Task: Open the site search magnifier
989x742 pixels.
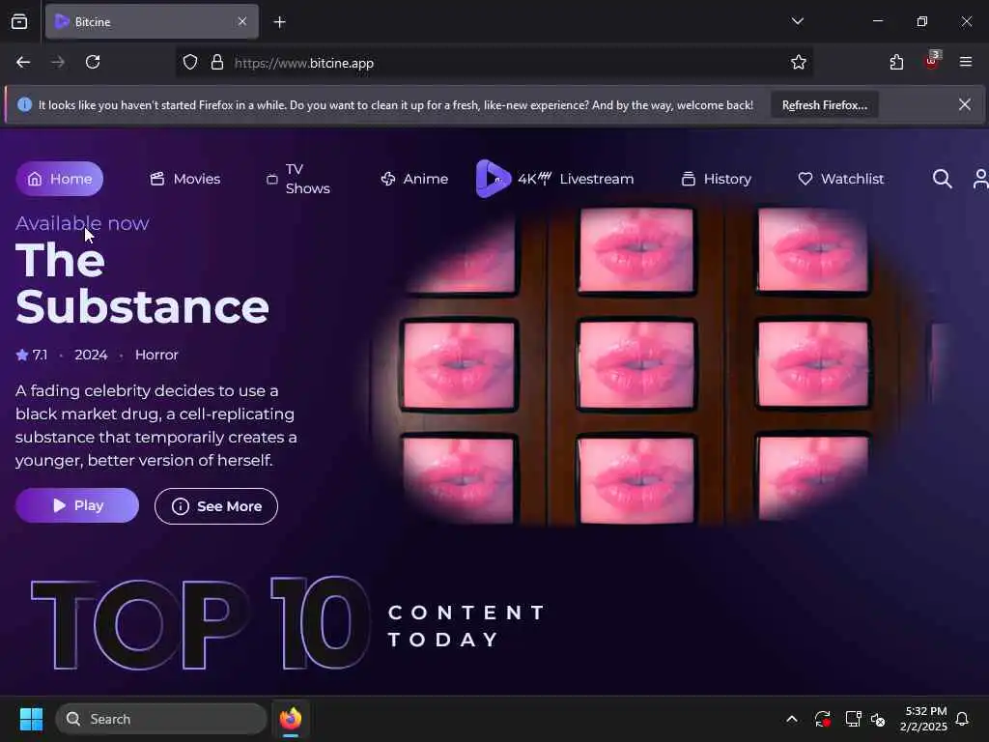Action: (942, 179)
